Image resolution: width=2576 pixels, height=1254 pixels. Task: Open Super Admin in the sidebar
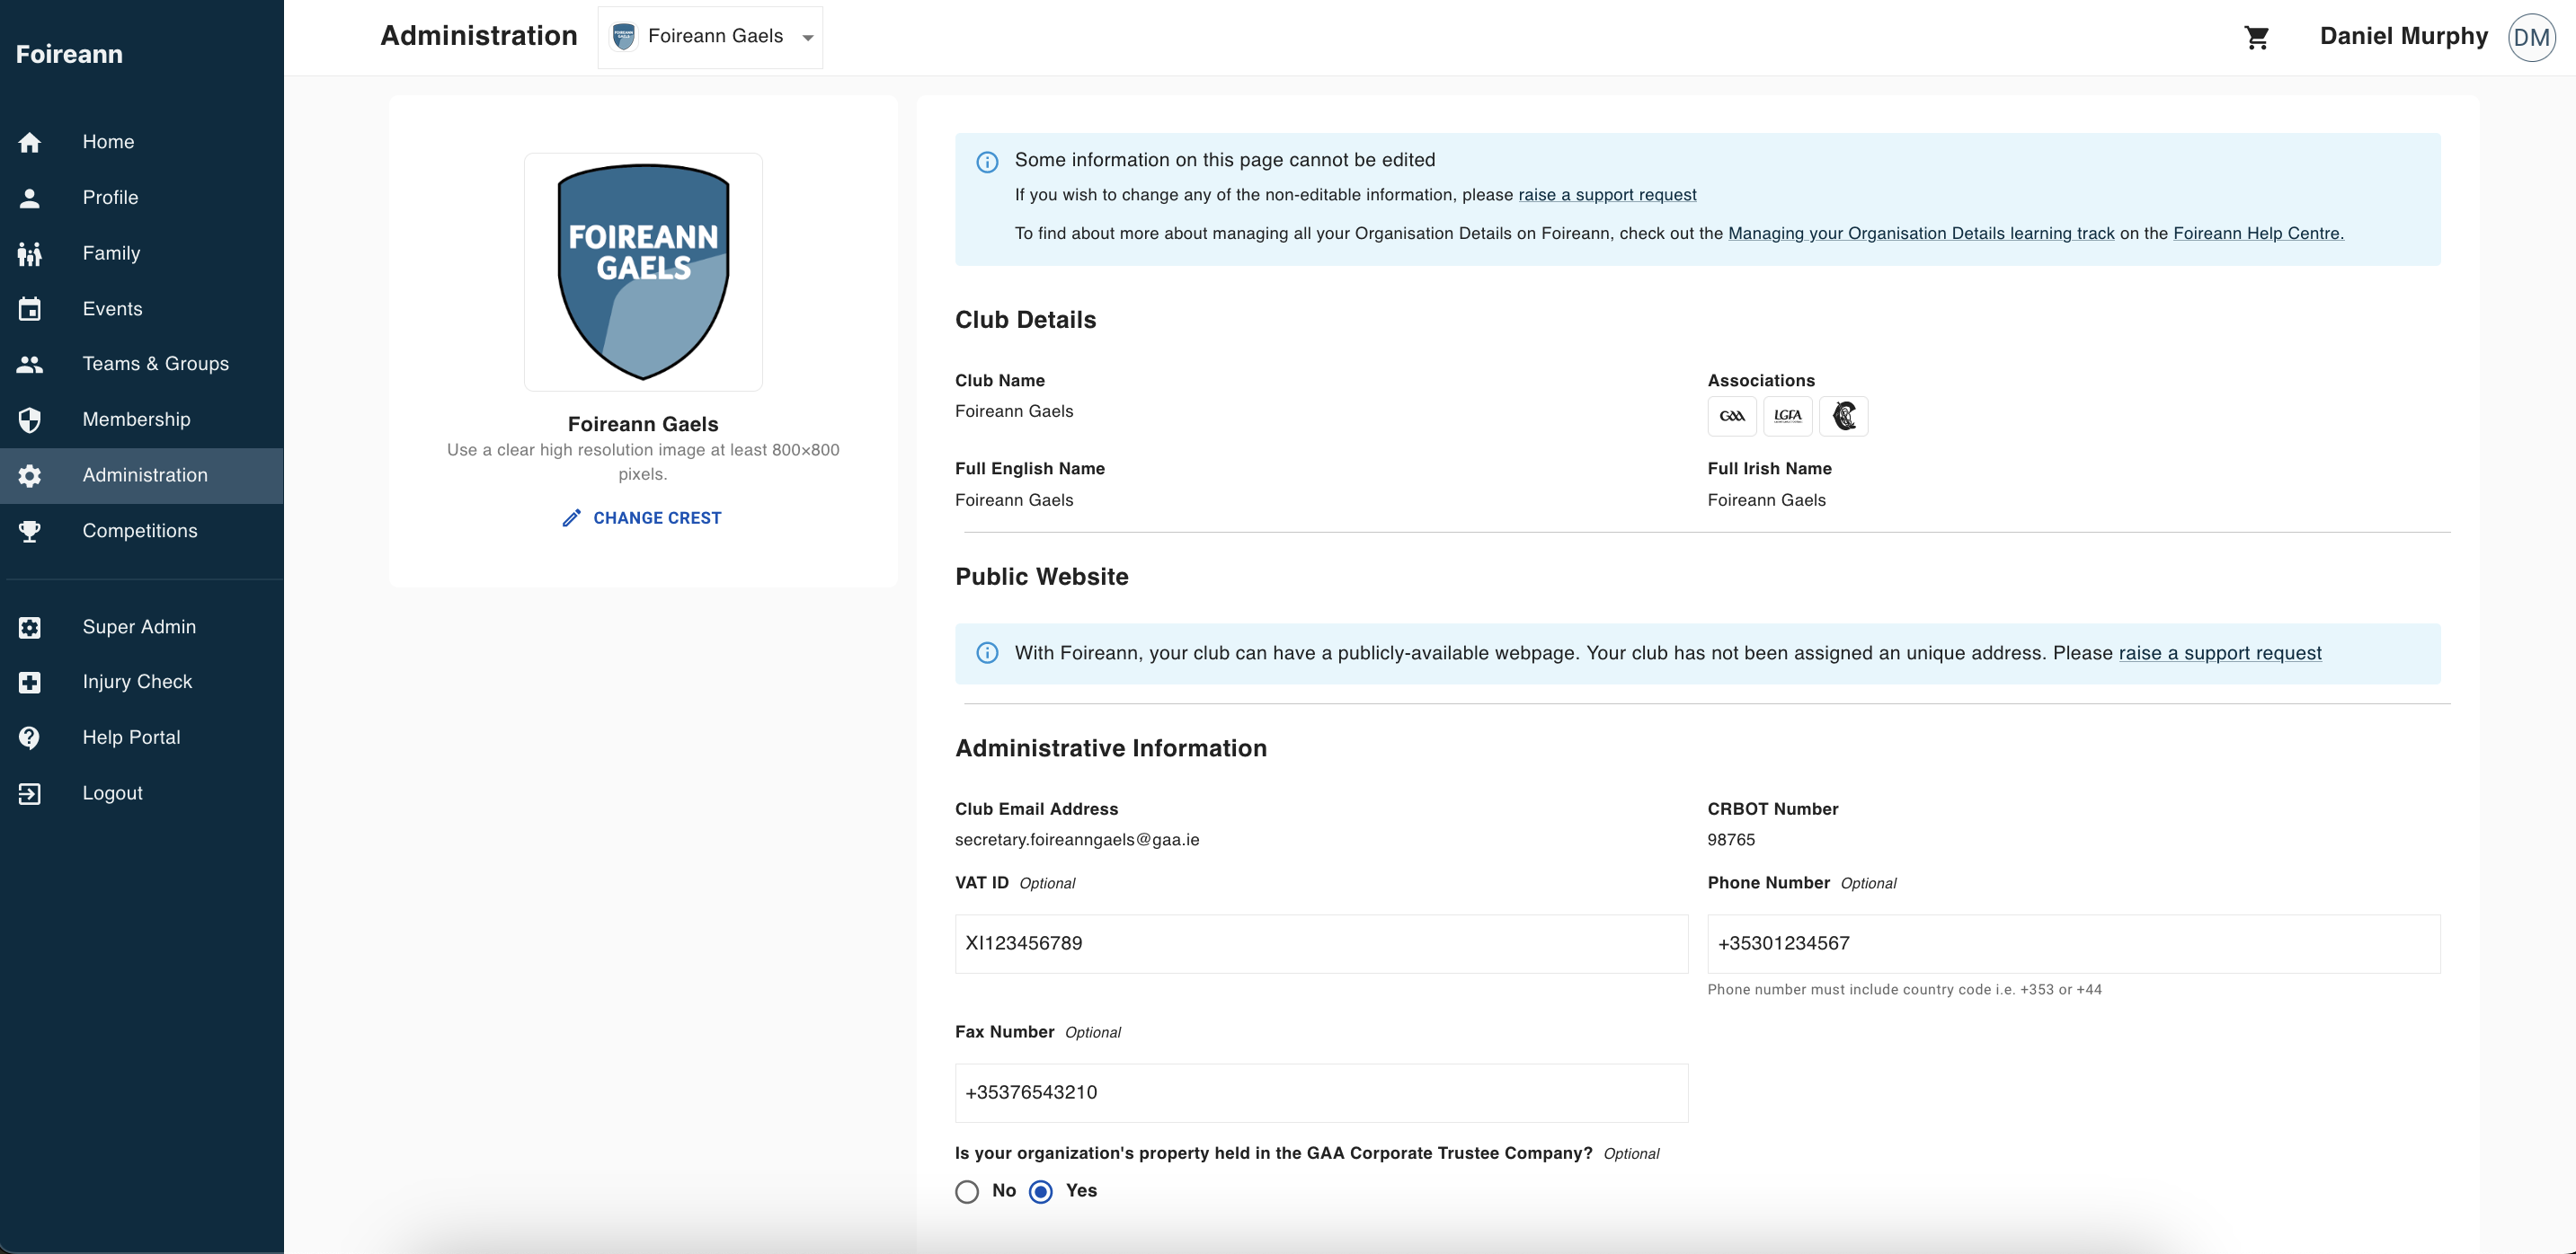click(x=142, y=628)
